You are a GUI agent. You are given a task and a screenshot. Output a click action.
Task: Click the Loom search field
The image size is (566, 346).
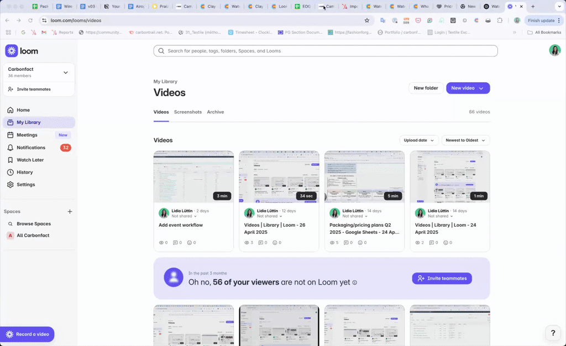(326, 51)
